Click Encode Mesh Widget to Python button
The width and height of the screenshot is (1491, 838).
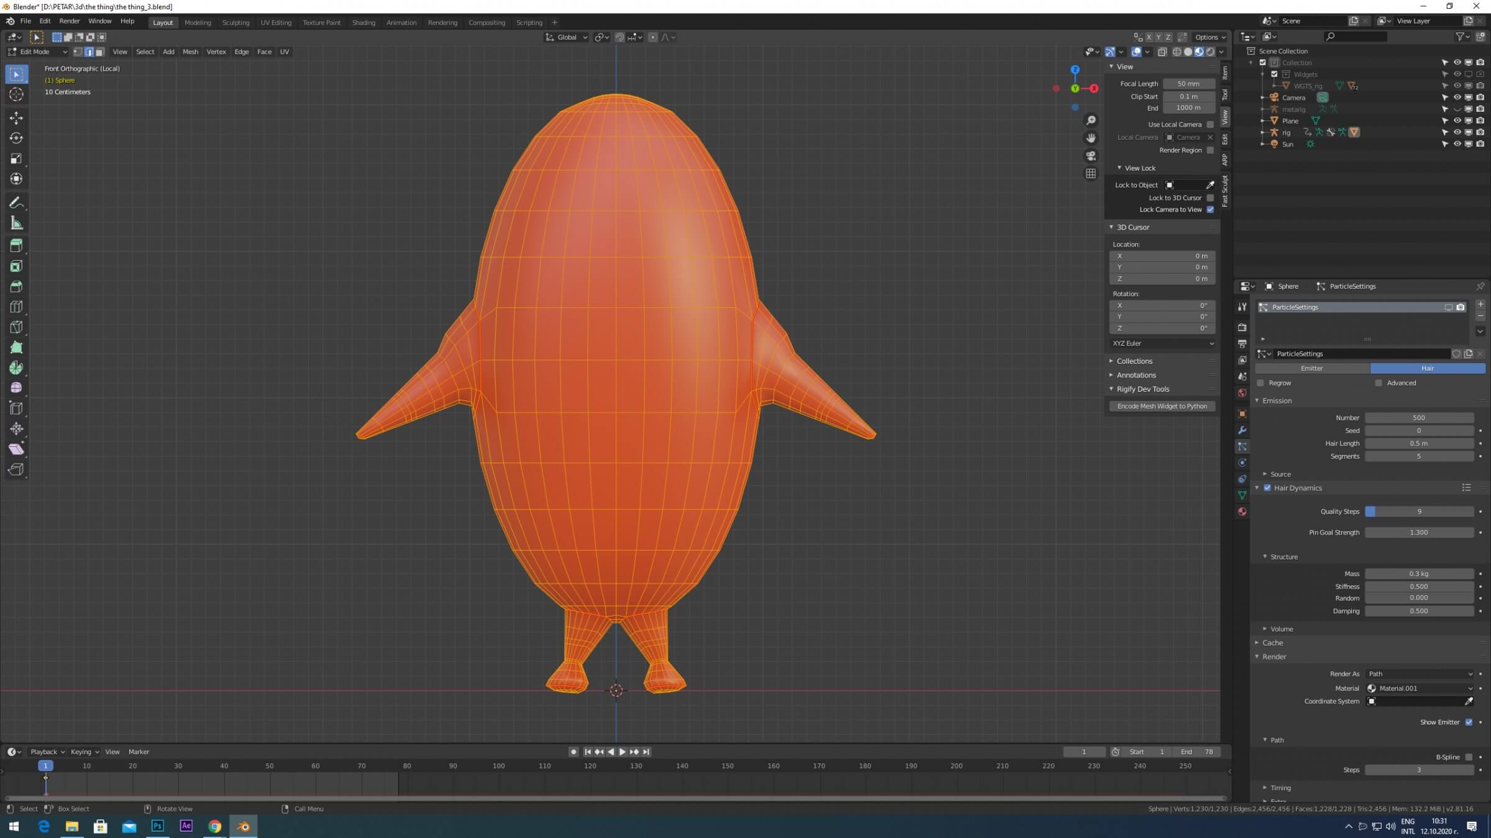[1162, 407]
